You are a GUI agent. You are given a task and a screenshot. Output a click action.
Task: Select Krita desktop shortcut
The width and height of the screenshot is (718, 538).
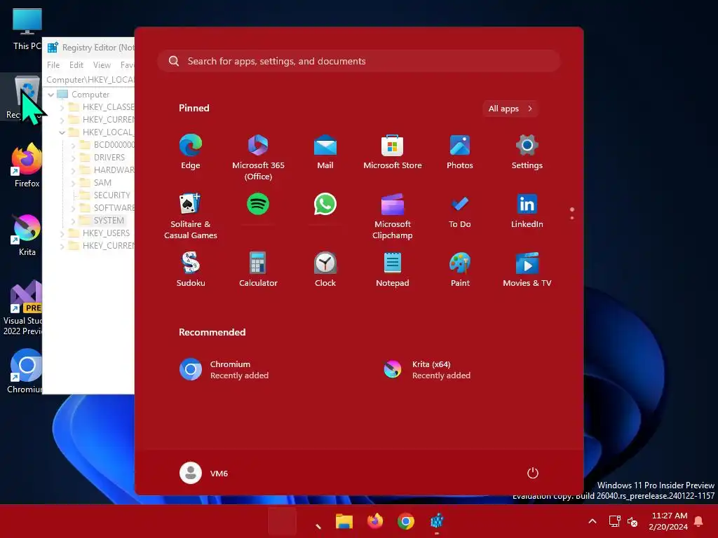(x=27, y=235)
